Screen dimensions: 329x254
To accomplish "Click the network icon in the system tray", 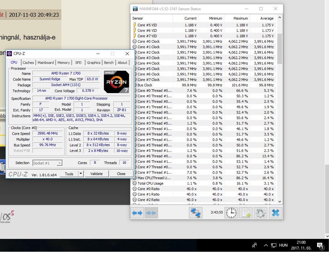I will point(274,245).
